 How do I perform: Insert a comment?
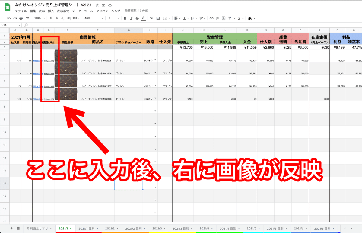click(218, 18)
